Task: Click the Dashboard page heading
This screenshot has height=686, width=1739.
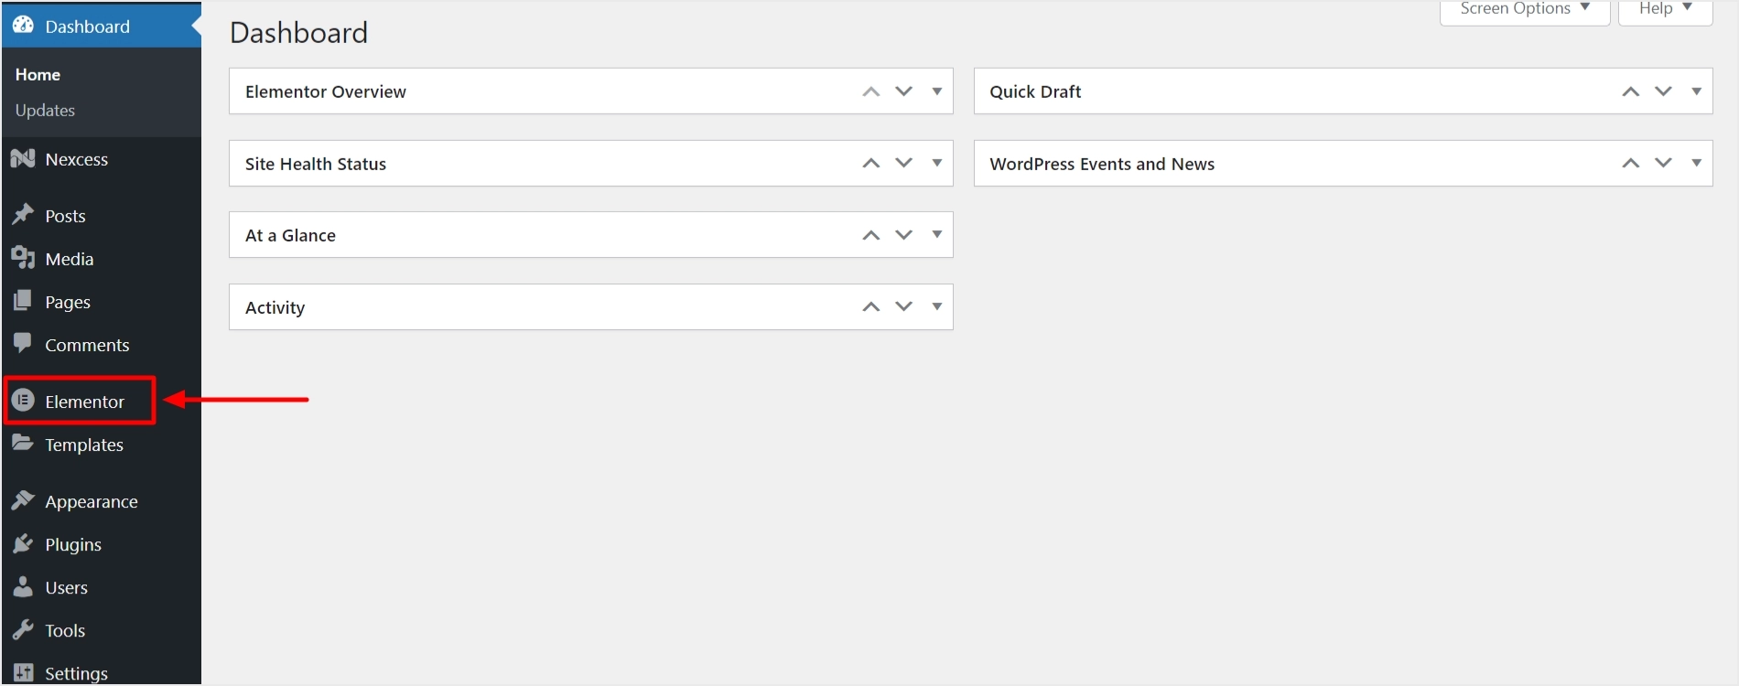Action: click(x=298, y=33)
